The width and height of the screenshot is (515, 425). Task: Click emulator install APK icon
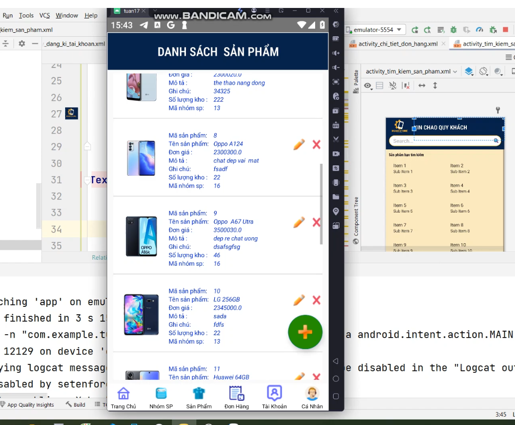coord(336,125)
